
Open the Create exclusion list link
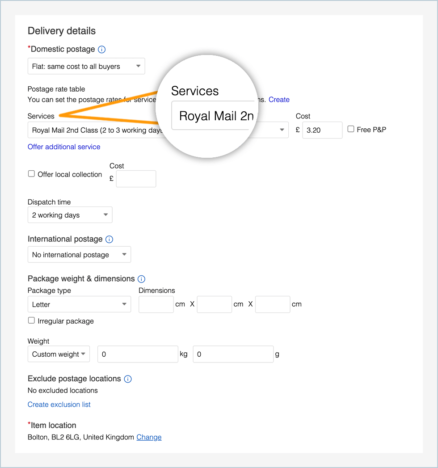pos(59,405)
